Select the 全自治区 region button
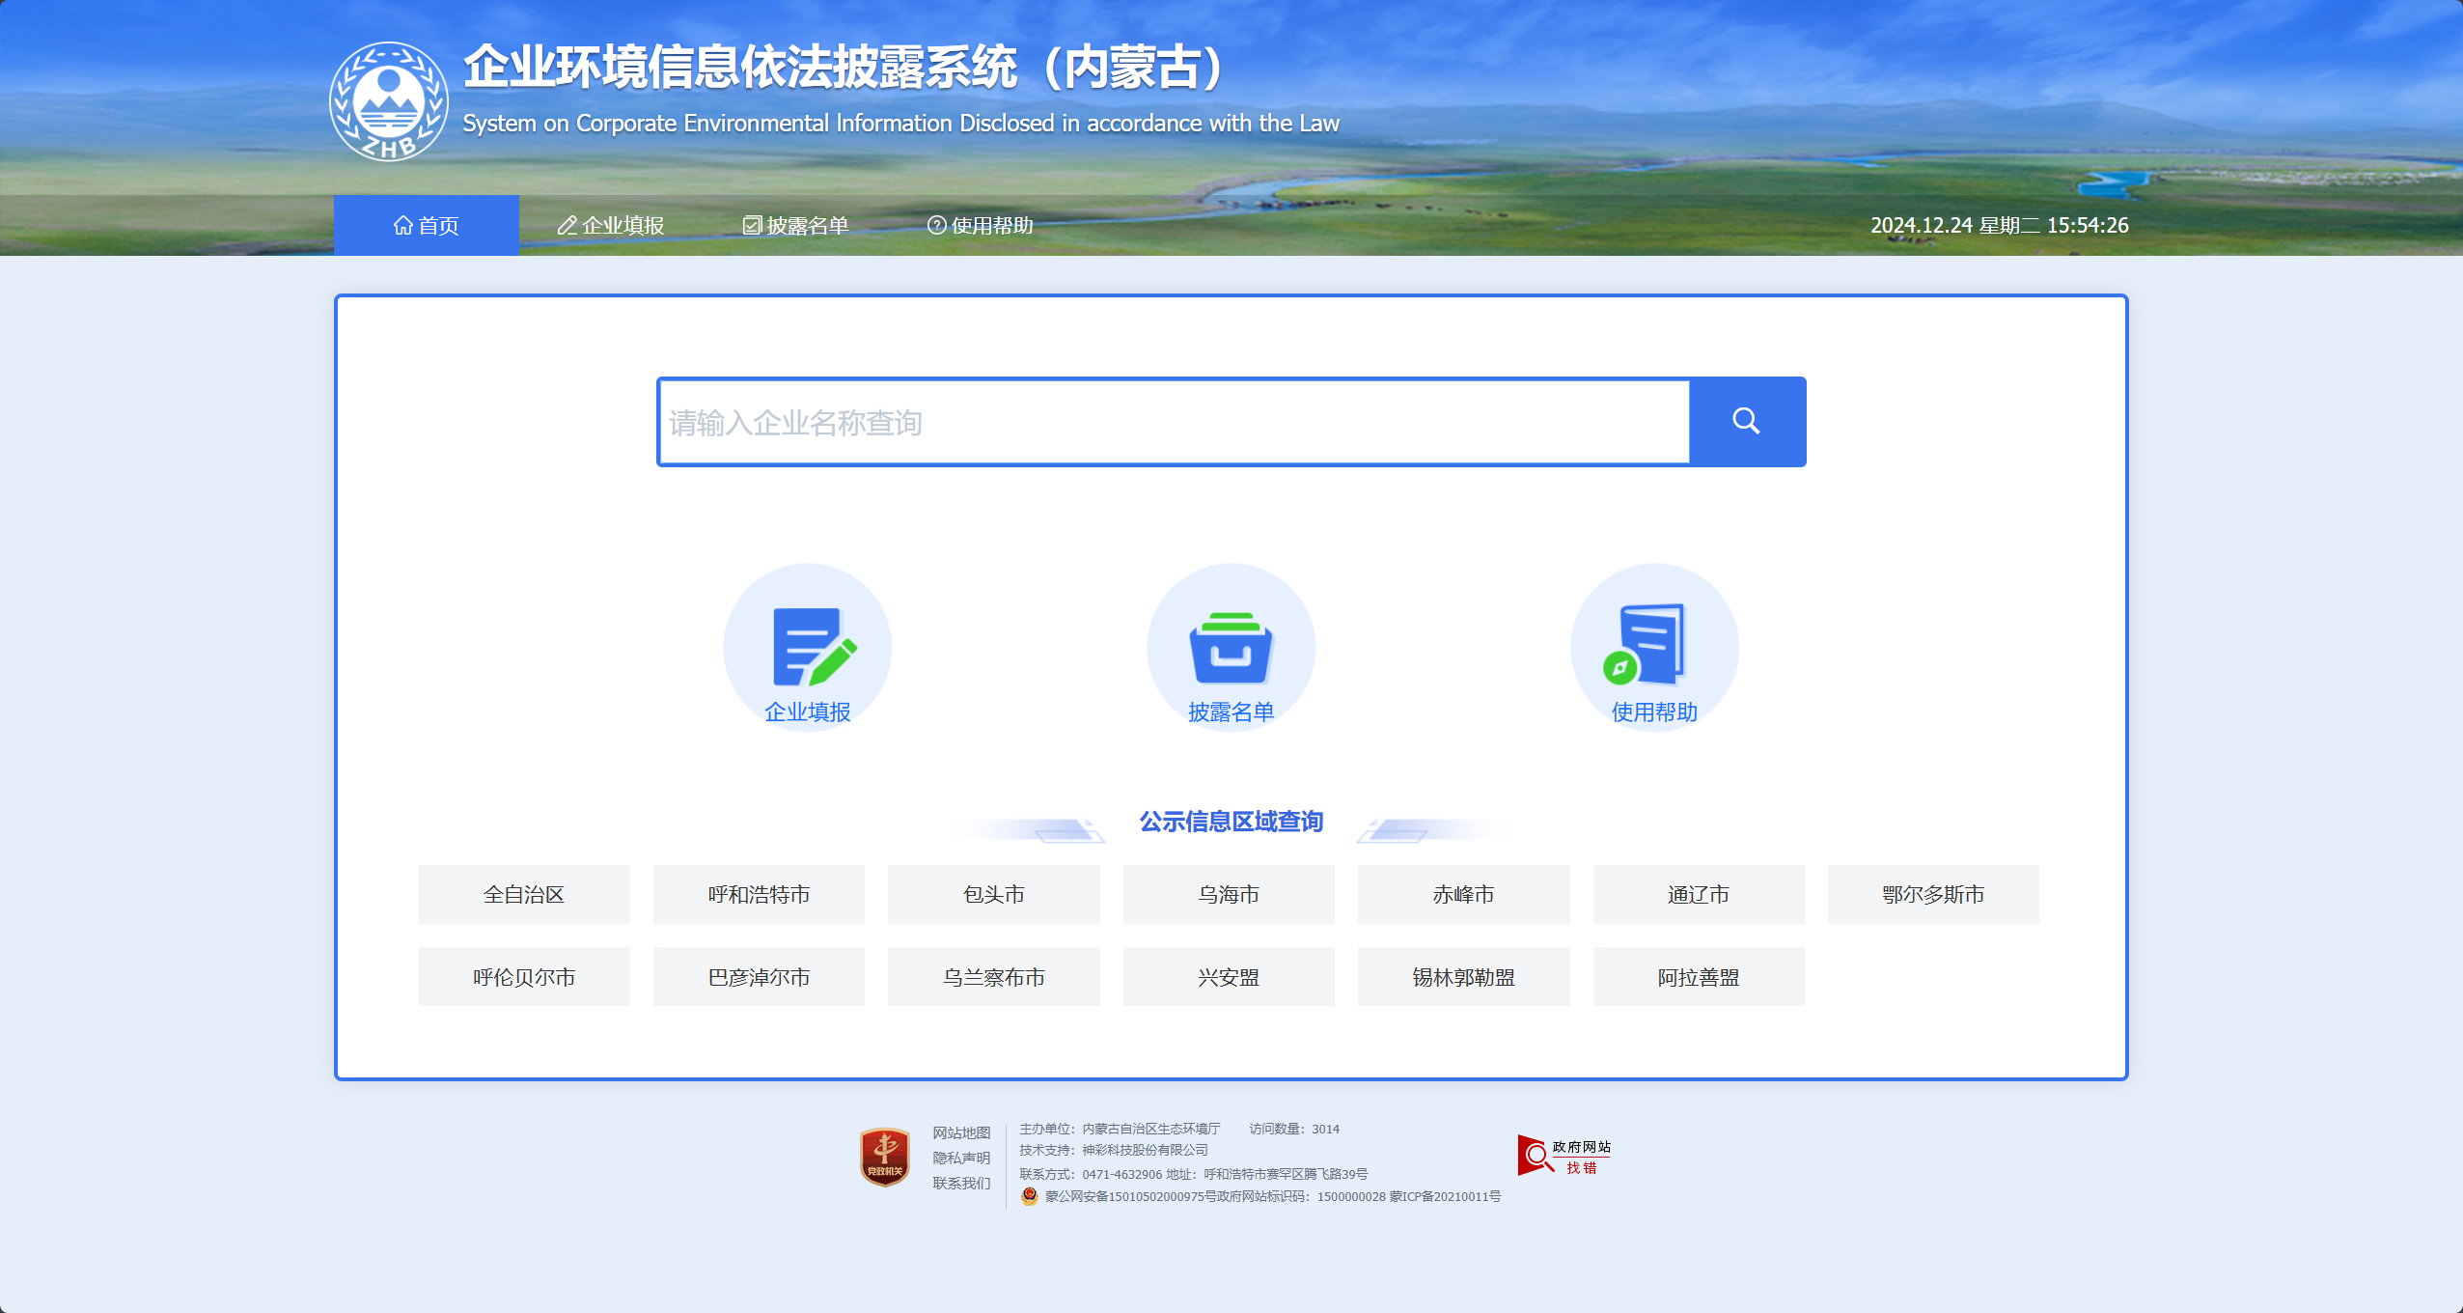 pos(524,894)
